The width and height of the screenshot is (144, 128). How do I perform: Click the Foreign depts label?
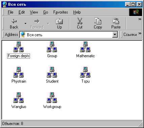point(19,56)
